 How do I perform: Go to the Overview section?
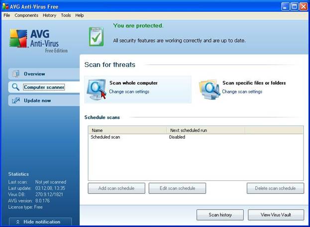click(x=44, y=74)
